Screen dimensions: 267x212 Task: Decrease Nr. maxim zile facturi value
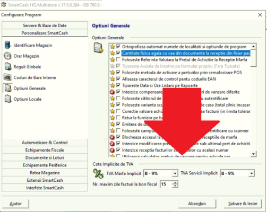click(x=175, y=186)
